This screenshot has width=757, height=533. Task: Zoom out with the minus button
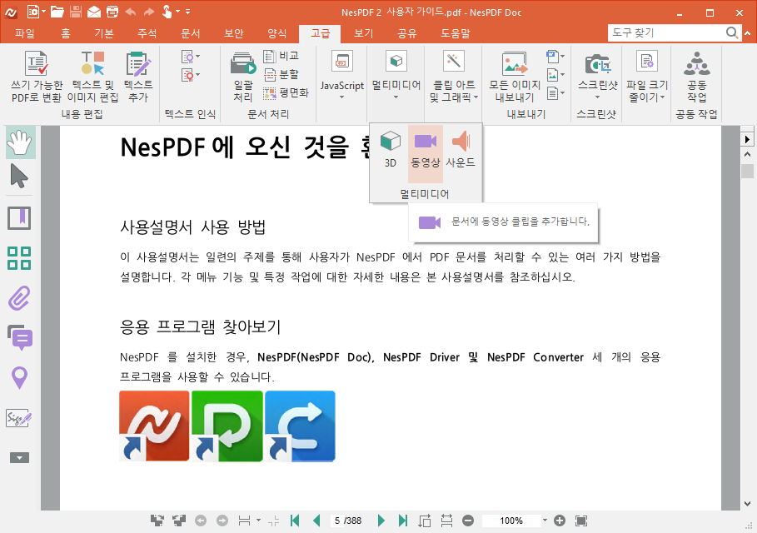click(468, 521)
